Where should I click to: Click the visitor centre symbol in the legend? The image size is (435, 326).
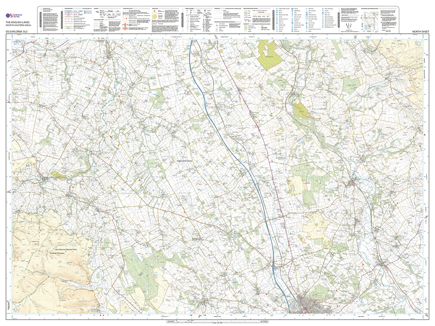pos(323,13)
